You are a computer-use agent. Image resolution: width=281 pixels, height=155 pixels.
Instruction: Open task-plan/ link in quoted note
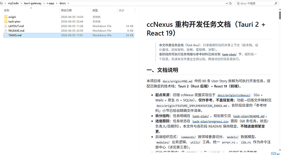point(229,55)
